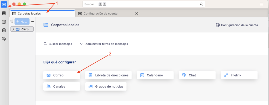
Task: Click the macOS green zoom button
Action: [x=24, y=4]
